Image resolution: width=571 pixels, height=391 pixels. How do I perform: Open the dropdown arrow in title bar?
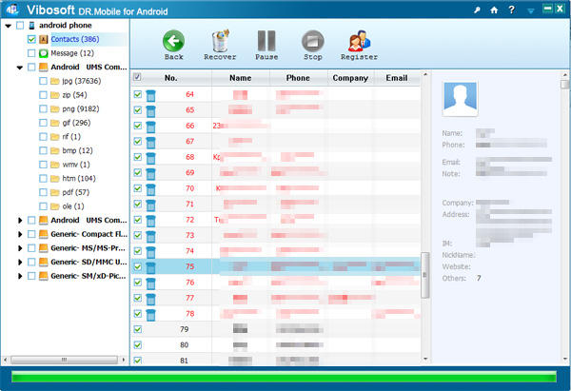[x=531, y=10]
